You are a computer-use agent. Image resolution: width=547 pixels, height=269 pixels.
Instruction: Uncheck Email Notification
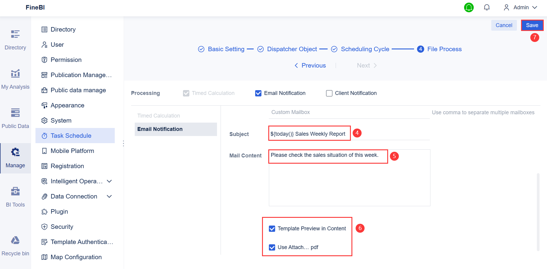point(258,93)
